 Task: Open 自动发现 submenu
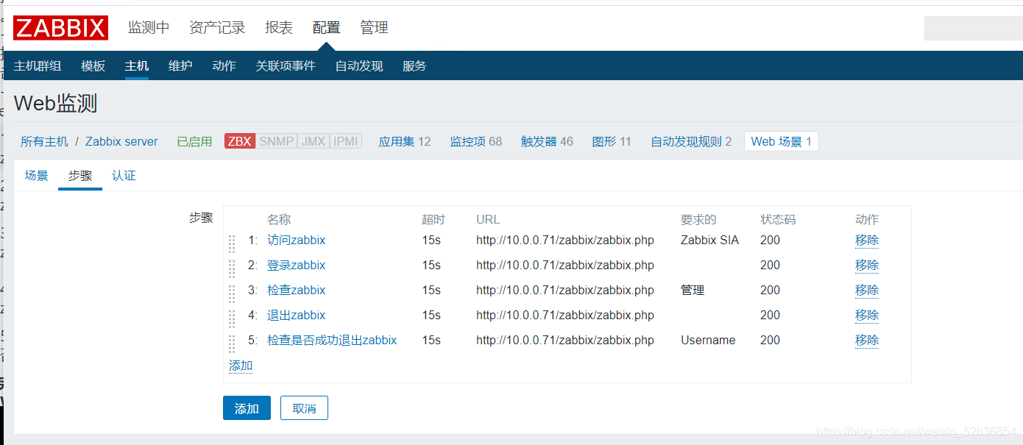tap(359, 65)
